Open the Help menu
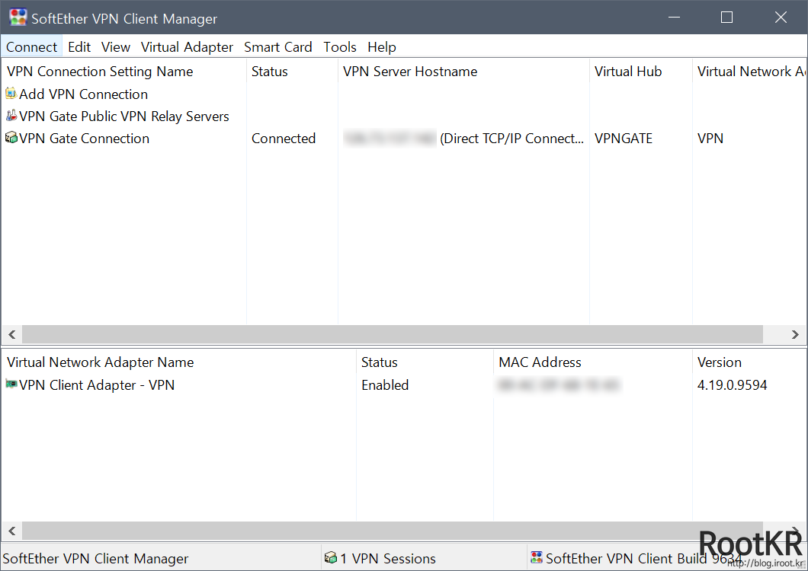The width and height of the screenshot is (808, 571). click(x=381, y=47)
